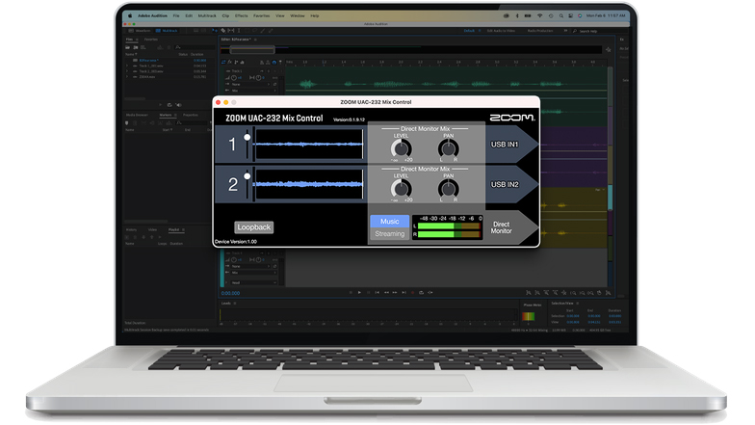Switch to the Markers tab
The image size is (755, 425).
pyautogui.click(x=166, y=115)
